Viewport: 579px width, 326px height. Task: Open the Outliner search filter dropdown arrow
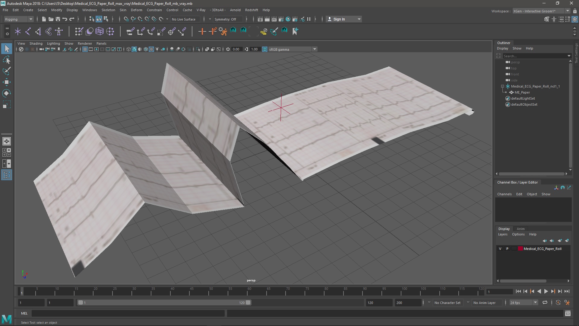(569, 56)
